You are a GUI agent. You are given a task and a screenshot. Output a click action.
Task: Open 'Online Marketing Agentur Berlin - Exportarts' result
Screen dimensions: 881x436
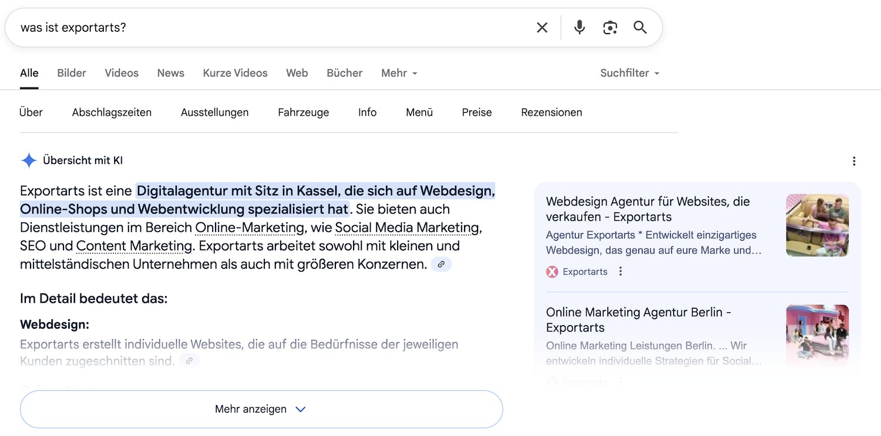tap(638, 320)
